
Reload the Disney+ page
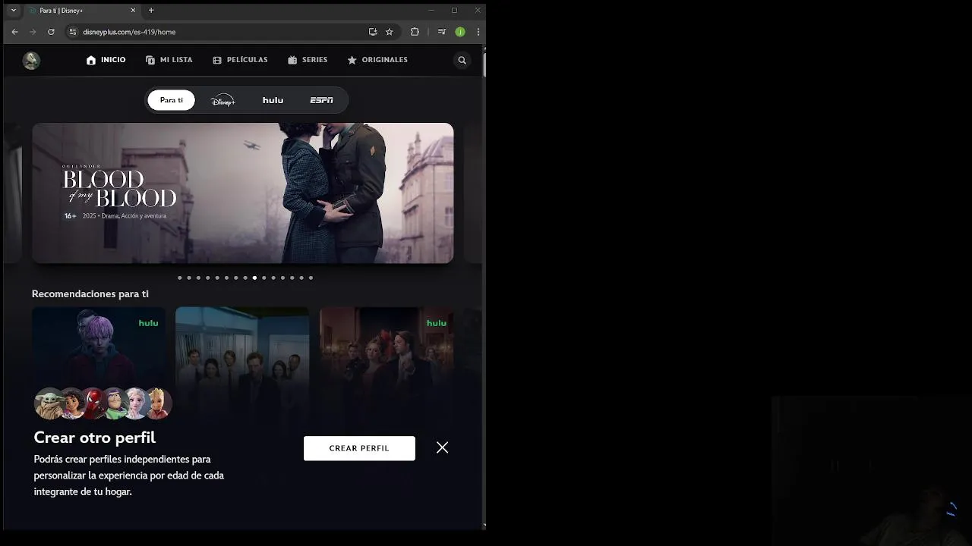pos(51,32)
